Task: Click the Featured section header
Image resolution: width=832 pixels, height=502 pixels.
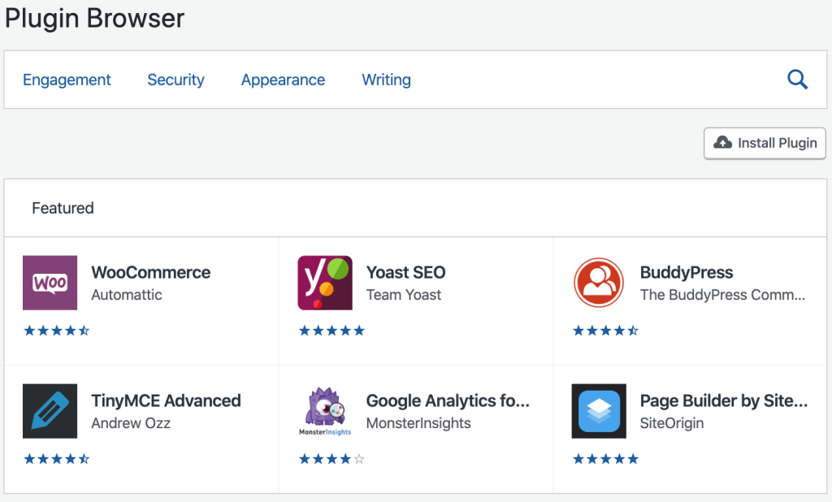Action: pos(63,208)
